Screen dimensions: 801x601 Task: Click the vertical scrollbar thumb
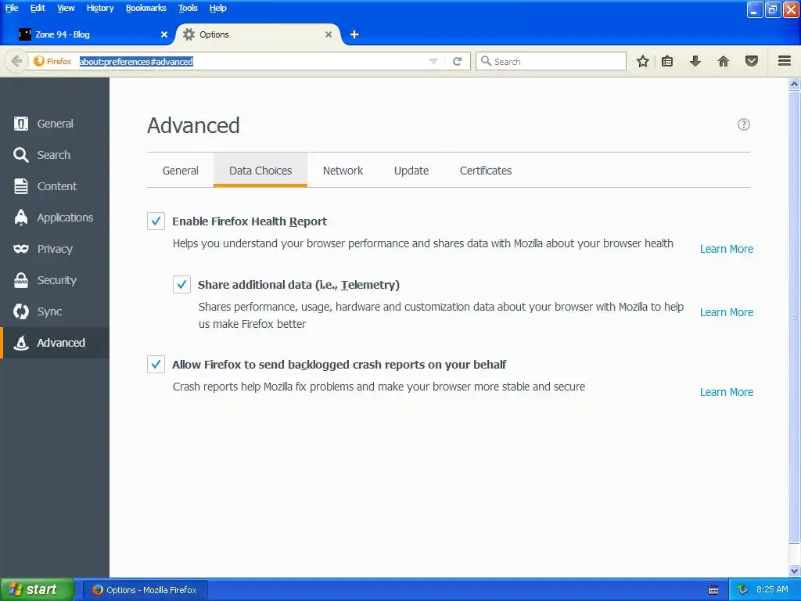coord(795,317)
